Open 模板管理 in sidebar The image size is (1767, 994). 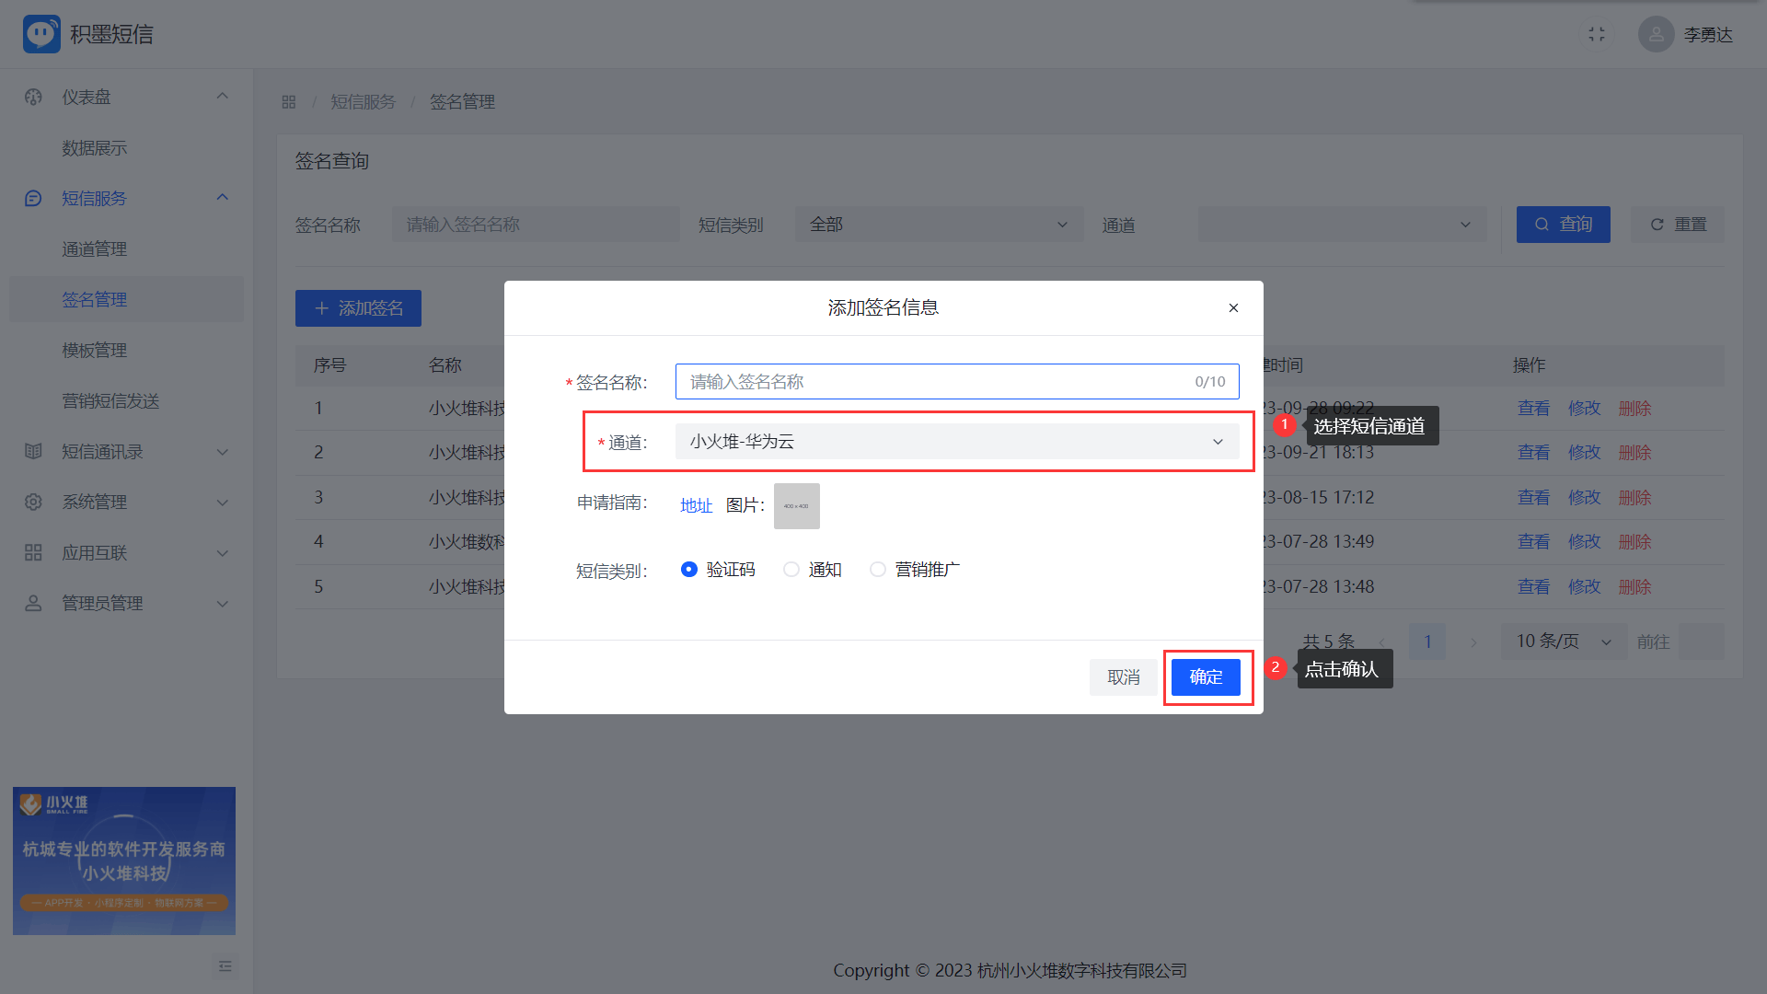coord(95,351)
